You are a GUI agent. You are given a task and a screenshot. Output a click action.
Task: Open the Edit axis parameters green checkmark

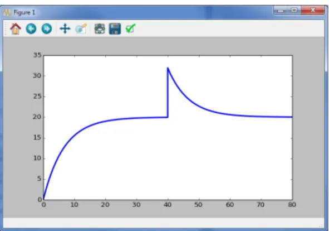click(x=130, y=28)
